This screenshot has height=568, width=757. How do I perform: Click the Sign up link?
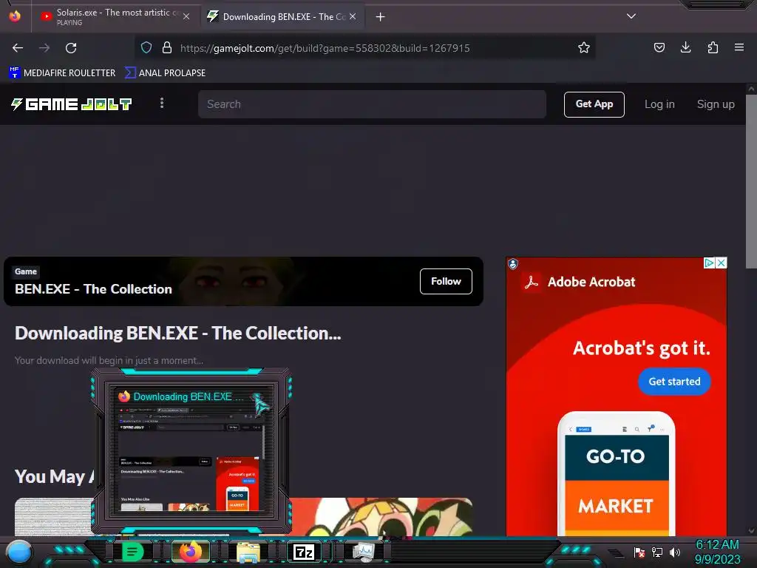pyautogui.click(x=716, y=104)
